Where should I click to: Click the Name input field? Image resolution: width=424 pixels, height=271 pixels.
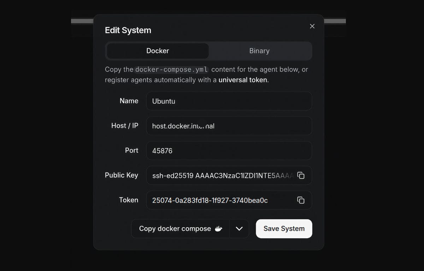229,101
